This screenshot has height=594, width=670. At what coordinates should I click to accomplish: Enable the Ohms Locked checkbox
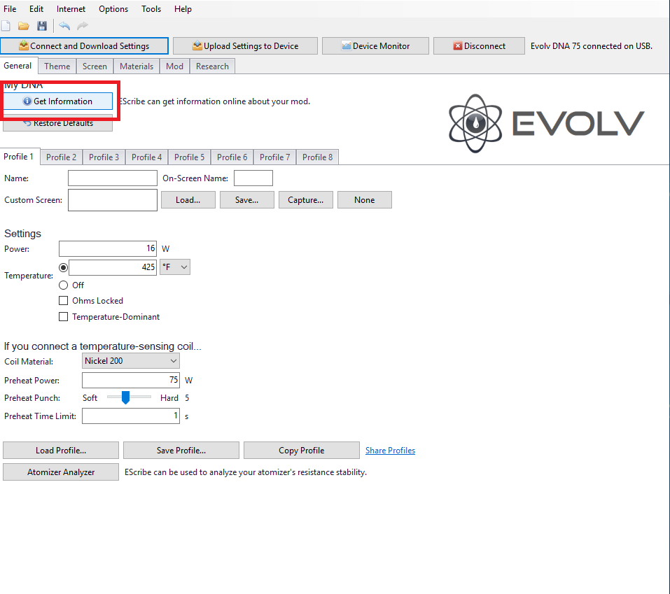pyautogui.click(x=64, y=301)
